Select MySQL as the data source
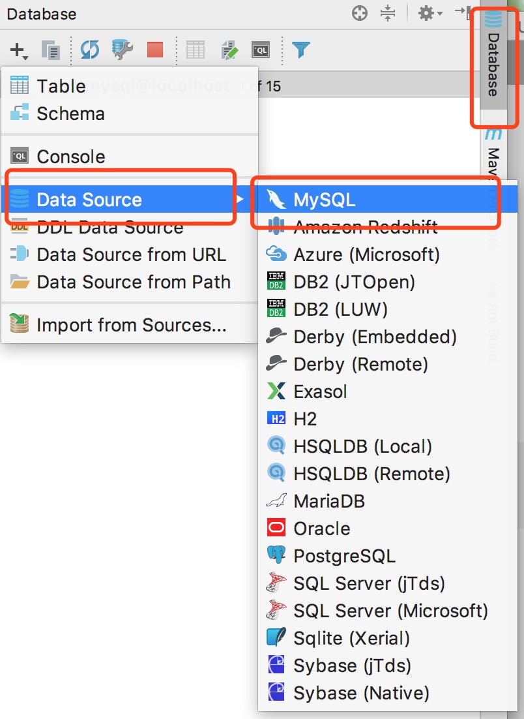 pyautogui.click(x=388, y=200)
